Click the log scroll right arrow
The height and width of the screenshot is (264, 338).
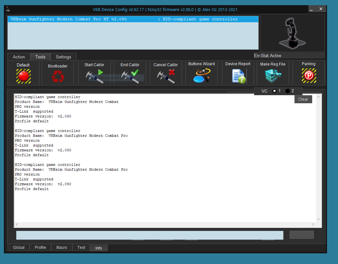(x=313, y=224)
